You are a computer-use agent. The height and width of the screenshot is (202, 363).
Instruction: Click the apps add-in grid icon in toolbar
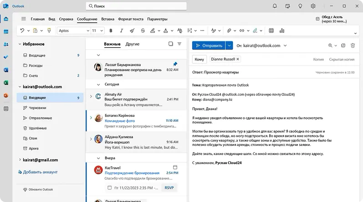pos(271,31)
